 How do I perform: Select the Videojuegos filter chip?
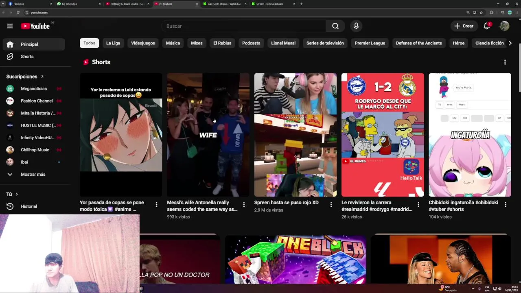click(x=143, y=43)
